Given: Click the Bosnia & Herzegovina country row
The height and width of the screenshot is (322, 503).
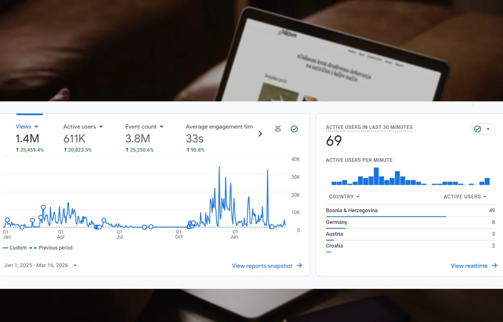Looking at the screenshot, I should [x=410, y=211].
